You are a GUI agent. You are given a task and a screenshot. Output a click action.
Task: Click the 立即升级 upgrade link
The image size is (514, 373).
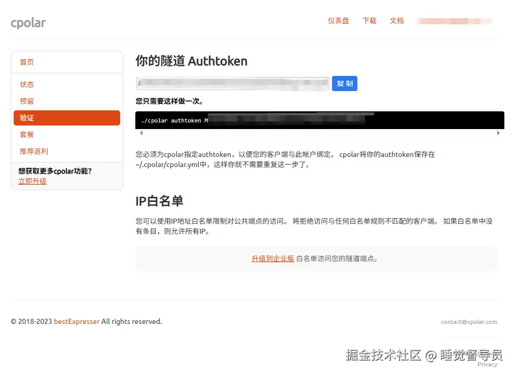[32, 181]
